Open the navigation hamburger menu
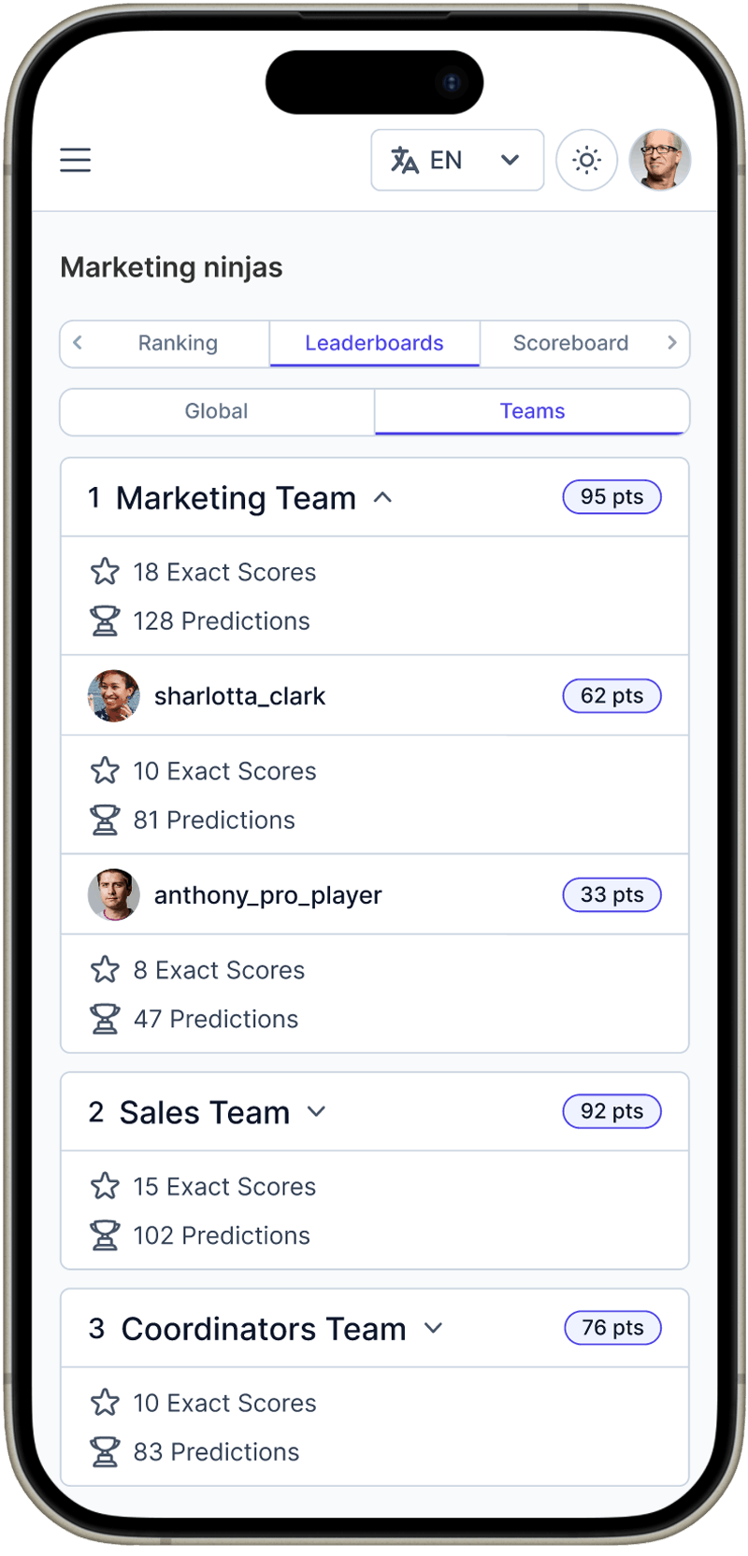The image size is (748, 1556). (x=75, y=160)
